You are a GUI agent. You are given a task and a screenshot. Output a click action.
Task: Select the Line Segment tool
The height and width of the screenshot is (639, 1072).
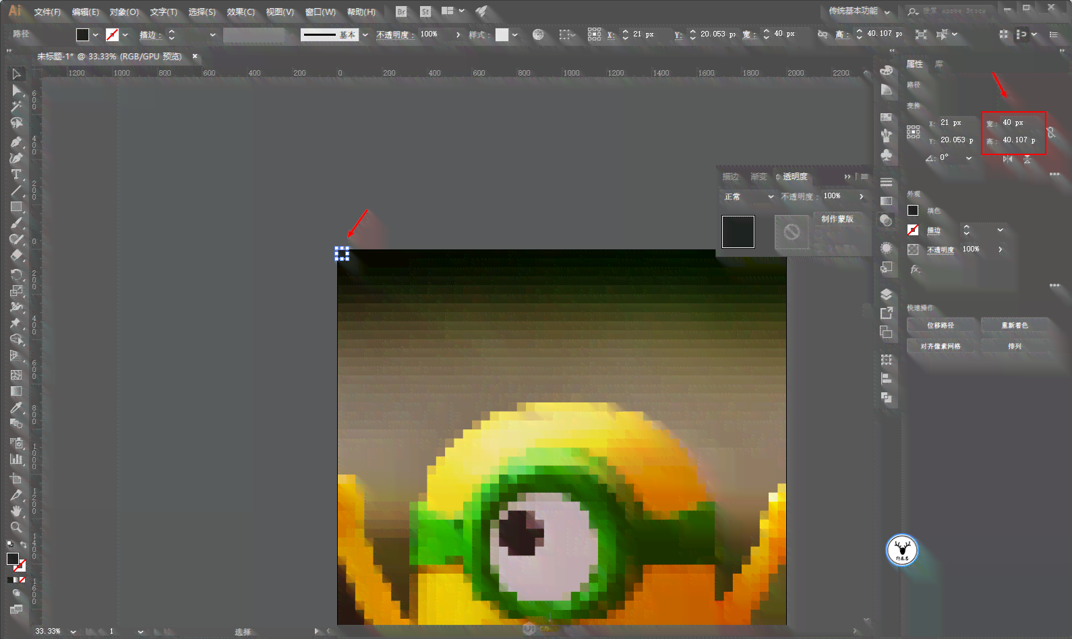[16, 191]
